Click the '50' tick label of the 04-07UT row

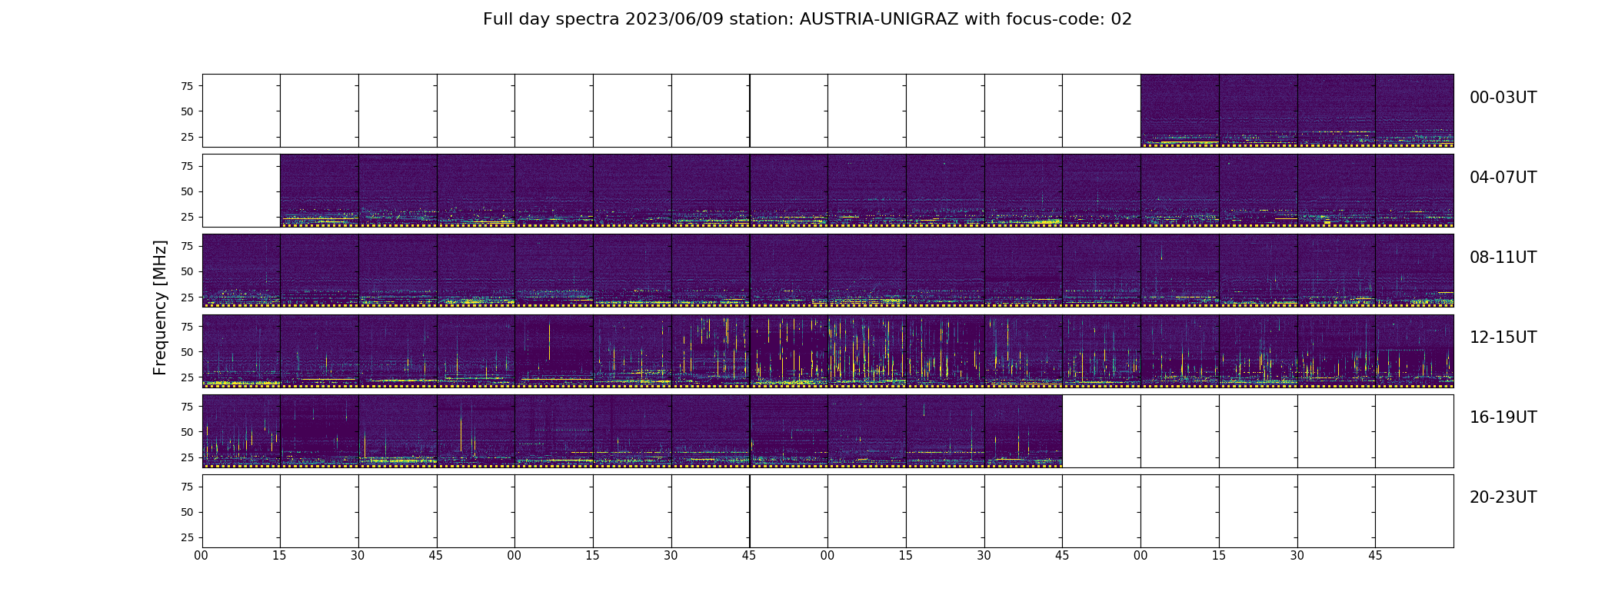coord(186,191)
